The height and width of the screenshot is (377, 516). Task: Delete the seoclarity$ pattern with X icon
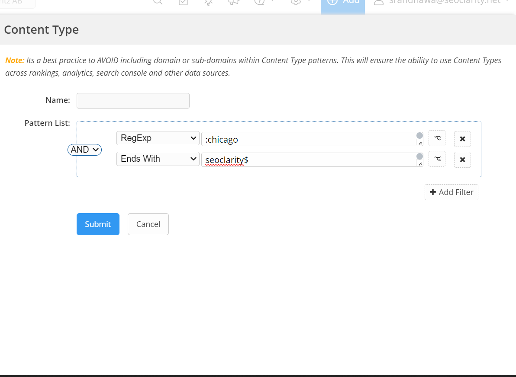click(x=462, y=160)
